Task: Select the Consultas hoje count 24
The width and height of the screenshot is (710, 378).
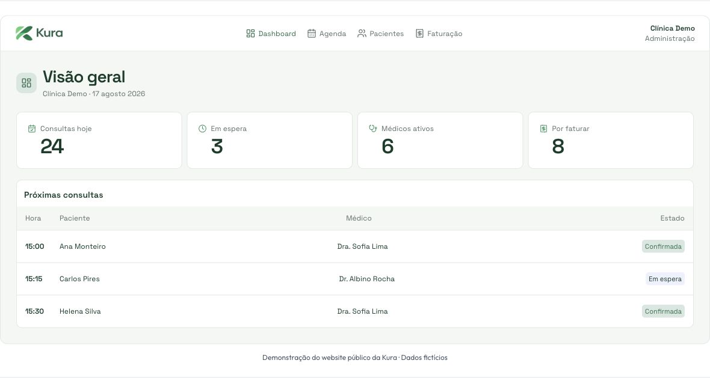Action: coord(52,147)
